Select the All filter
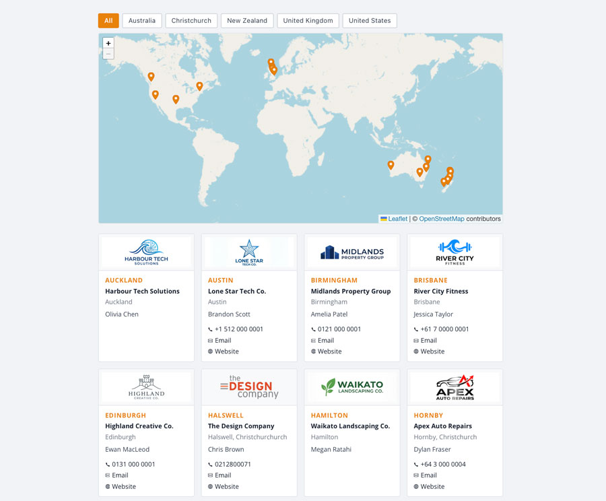This screenshot has height=501, width=606. (x=108, y=21)
